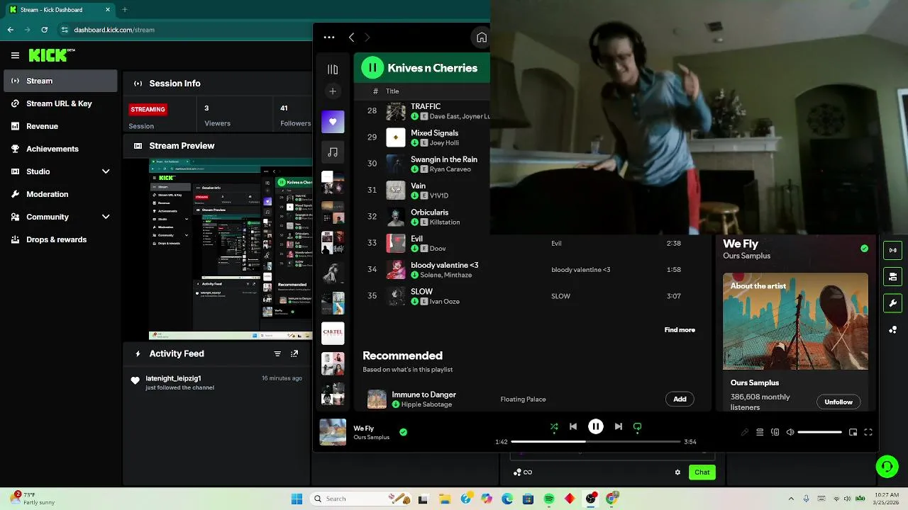Viewport: 908px width, 510px height.
Task: Filter the Activity Feed
Action: pyautogui.click(x=277, y=353)
